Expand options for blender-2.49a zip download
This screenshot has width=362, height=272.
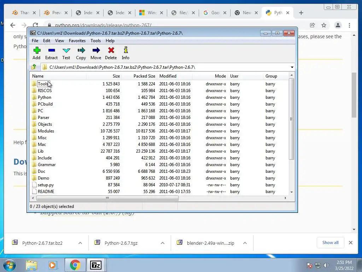point(245,243)
